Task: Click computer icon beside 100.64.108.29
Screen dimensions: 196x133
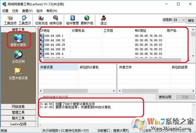Action: [x=42, y=45]
